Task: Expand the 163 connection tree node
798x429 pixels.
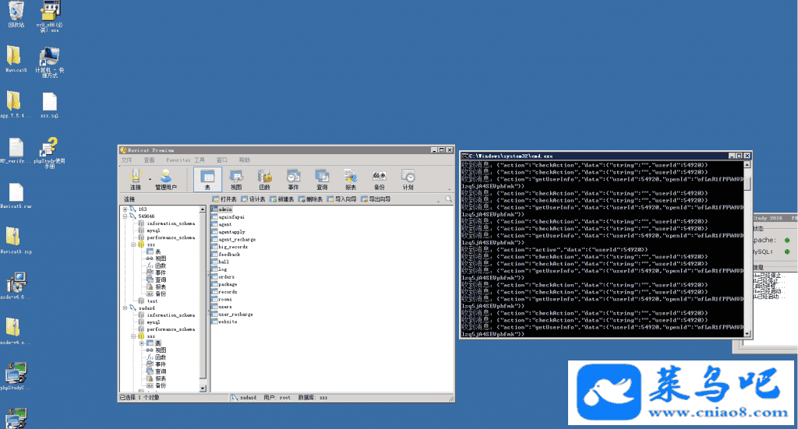Action: pos(125,209)
